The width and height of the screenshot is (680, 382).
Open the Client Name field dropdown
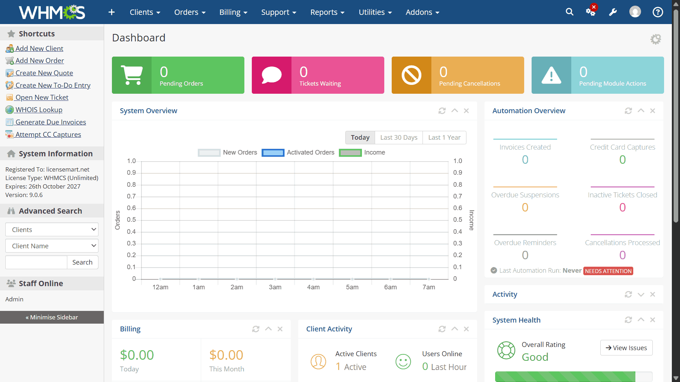(52, 246)
